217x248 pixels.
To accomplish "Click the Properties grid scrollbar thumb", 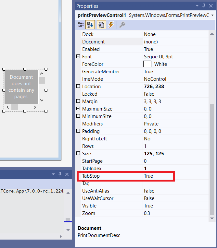I will point(212,159).
